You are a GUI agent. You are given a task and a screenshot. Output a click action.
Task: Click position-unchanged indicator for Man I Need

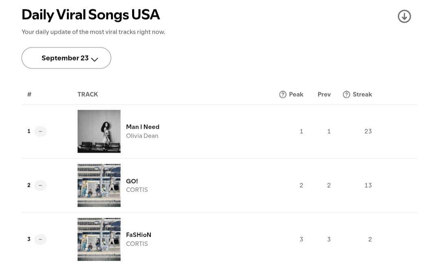pyautogui.click(x=40, y=131)
